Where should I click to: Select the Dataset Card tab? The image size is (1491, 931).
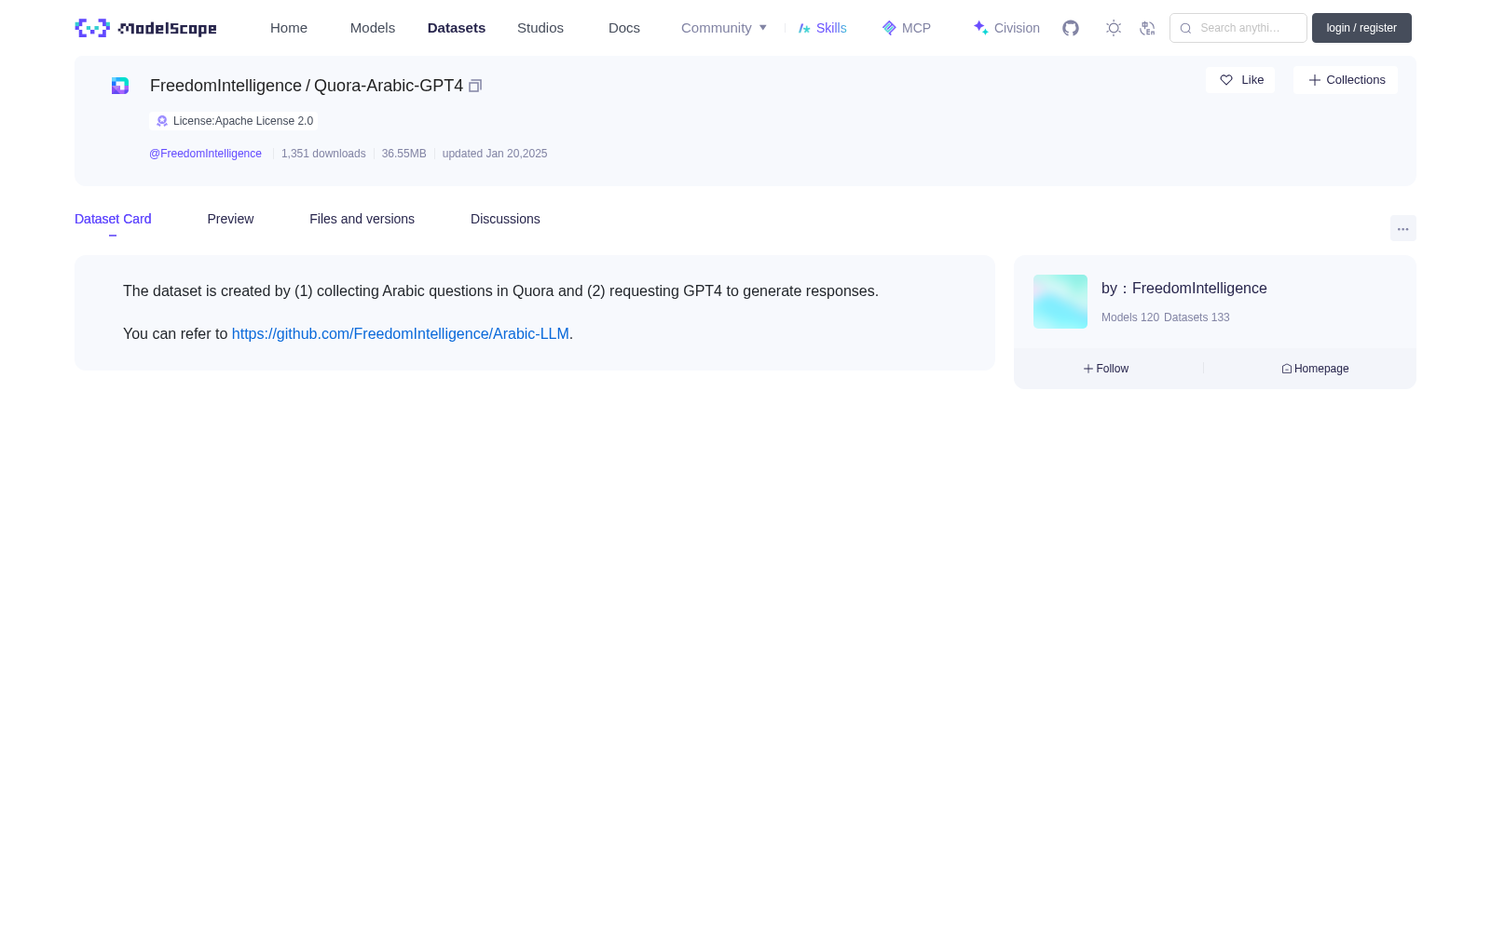(x=113, y=219)
